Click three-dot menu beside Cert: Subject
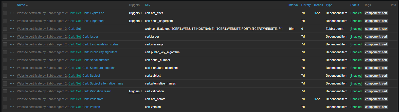This screenshot has width=399, height=112. pyautogui.click(x=12, y=76)
